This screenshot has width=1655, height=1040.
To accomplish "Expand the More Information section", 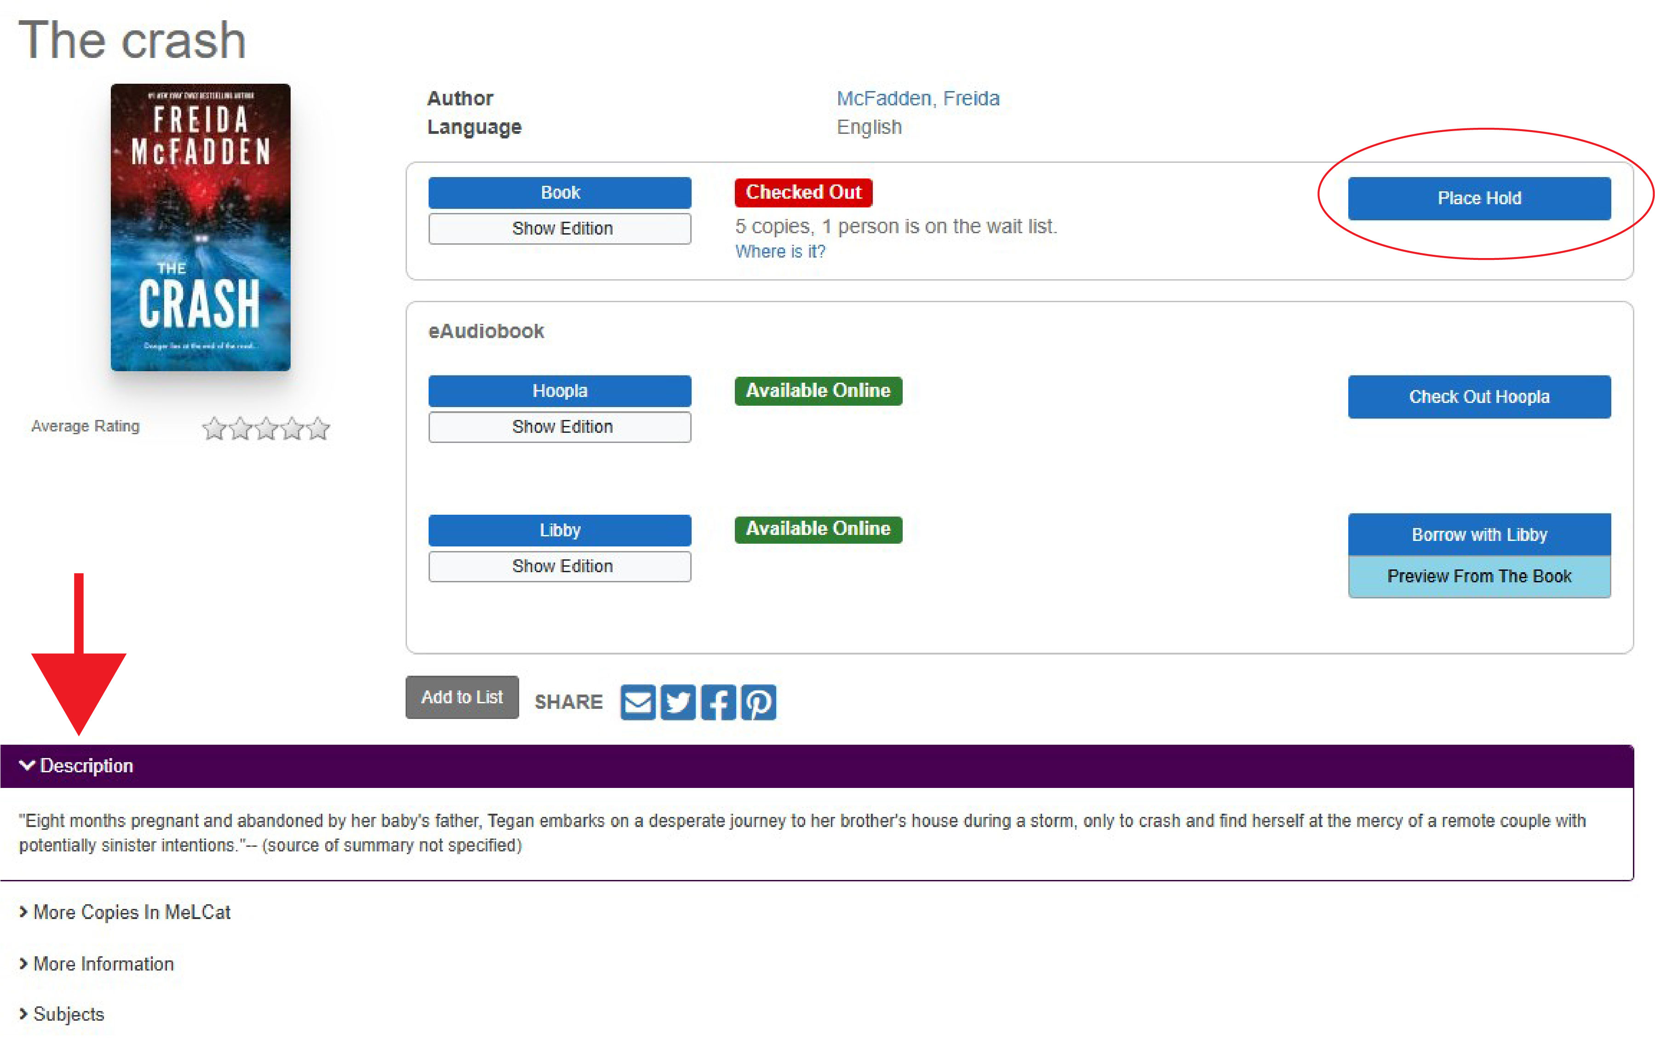I will coord(96,964).
